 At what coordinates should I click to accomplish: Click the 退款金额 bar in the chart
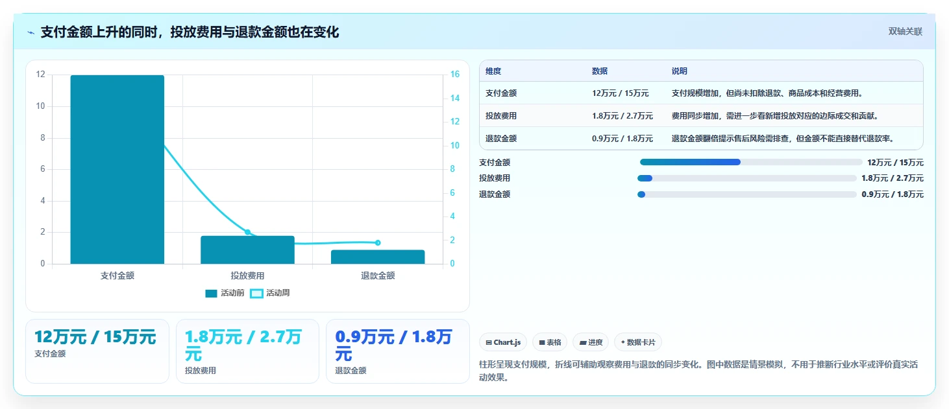(378, 257)
